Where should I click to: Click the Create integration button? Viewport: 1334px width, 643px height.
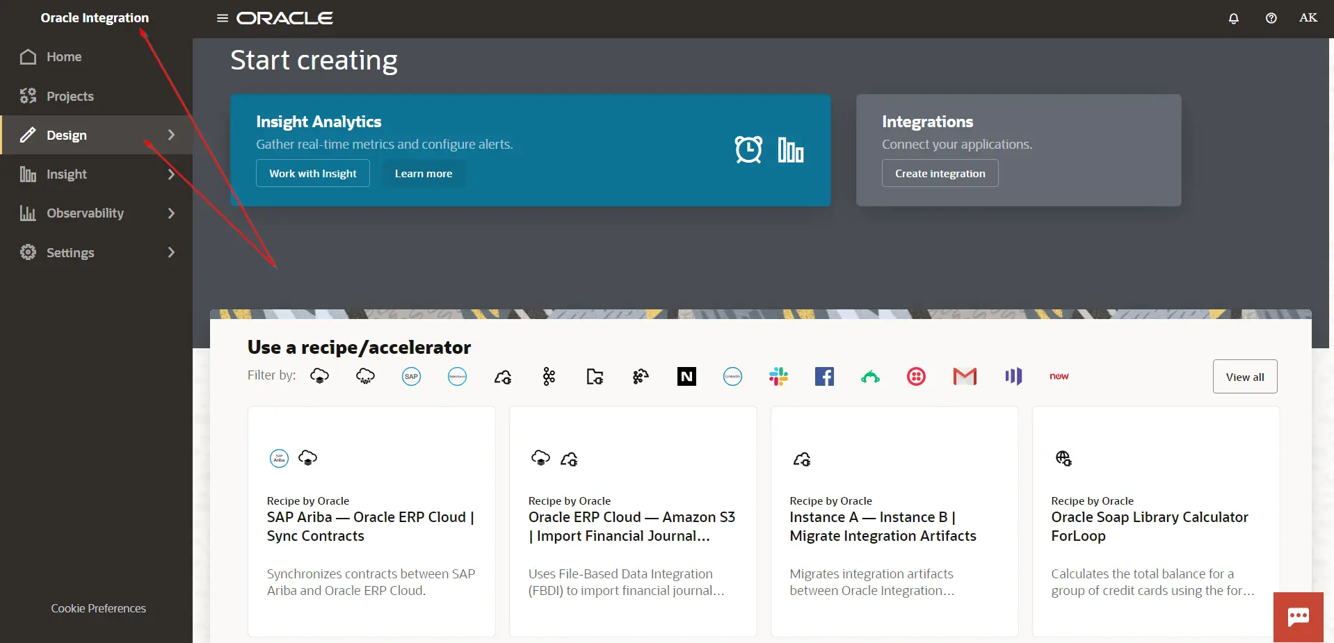coord(940,173)
